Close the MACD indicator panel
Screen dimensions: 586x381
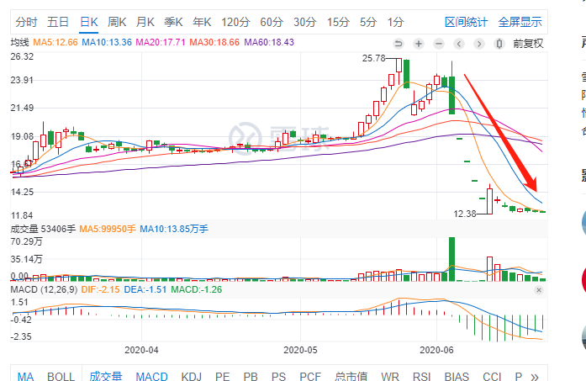(539, 290)
